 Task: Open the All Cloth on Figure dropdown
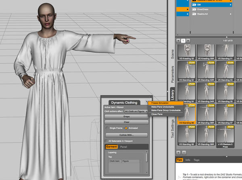point(136,111)
